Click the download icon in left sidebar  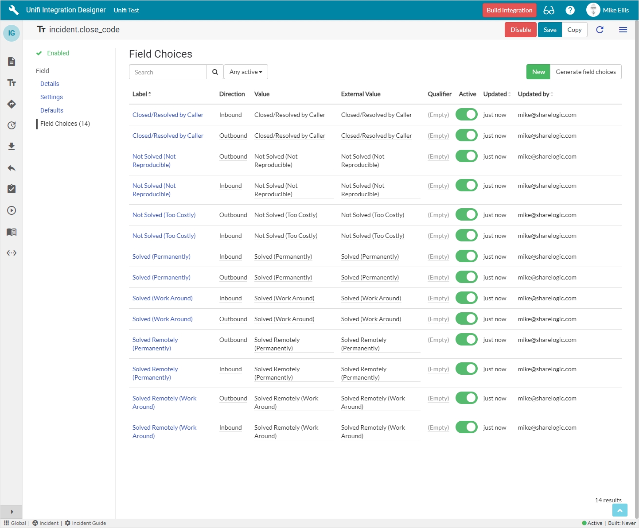pyautogui.click(x=12, y=147)
